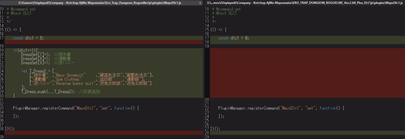Click '(() => {' in right pane

click(x=218, y=30)
